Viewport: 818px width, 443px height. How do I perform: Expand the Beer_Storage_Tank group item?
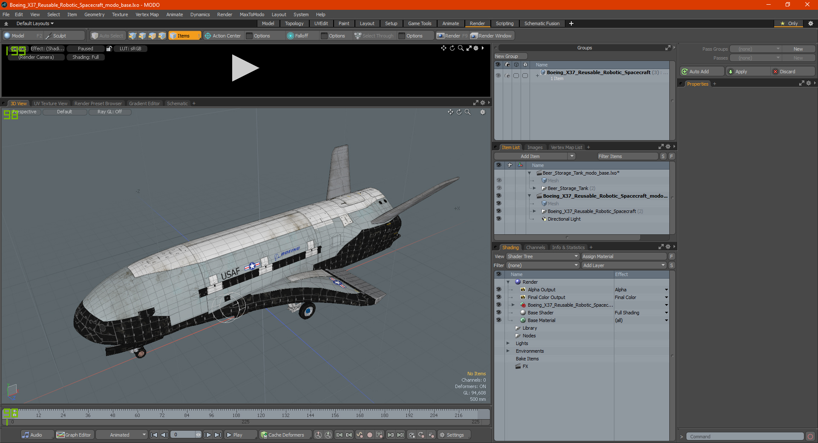[x=535, y=188]
